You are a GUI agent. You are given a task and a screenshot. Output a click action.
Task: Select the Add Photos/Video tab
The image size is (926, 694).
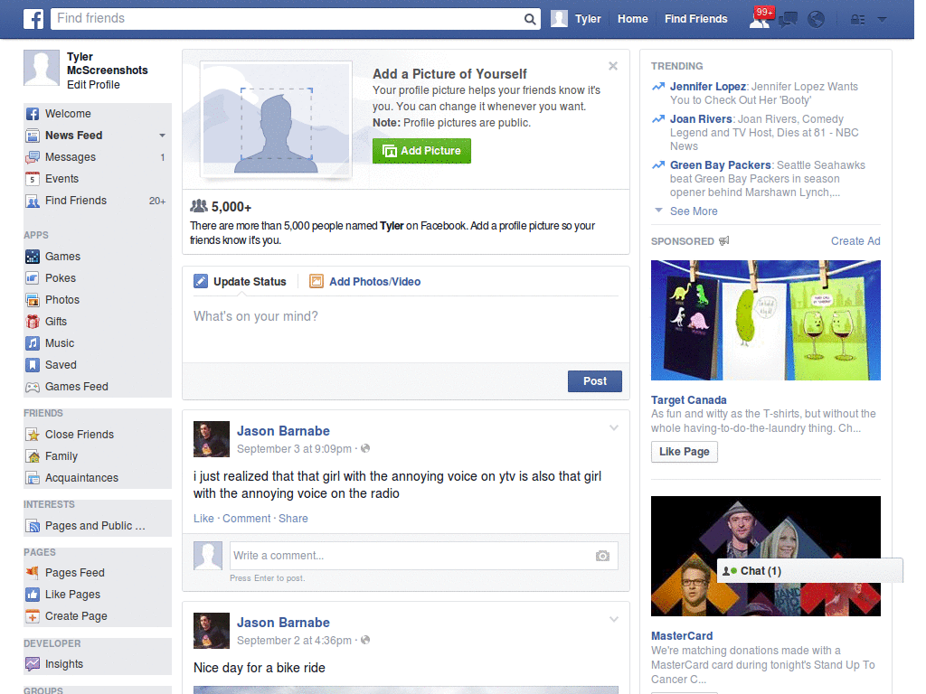[x=365, y=282]
